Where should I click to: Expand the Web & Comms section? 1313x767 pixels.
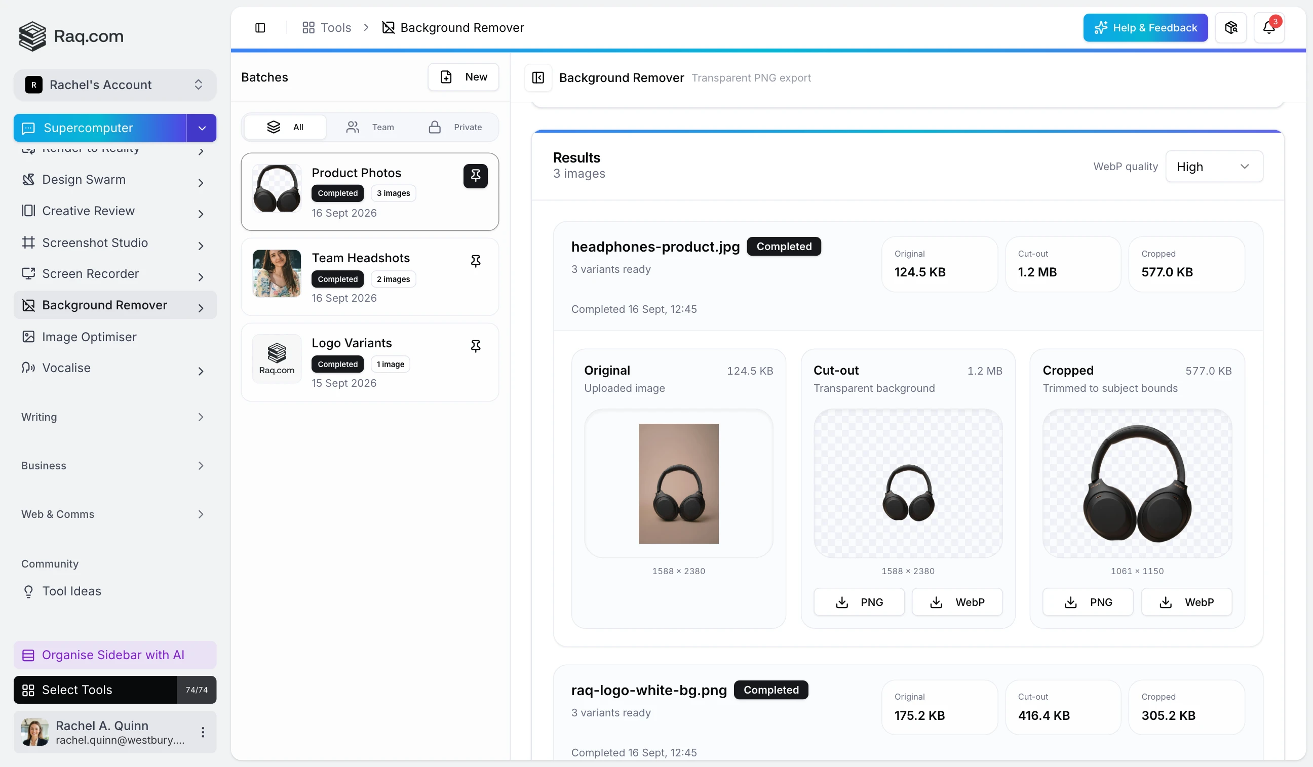(x=114, y=514)
